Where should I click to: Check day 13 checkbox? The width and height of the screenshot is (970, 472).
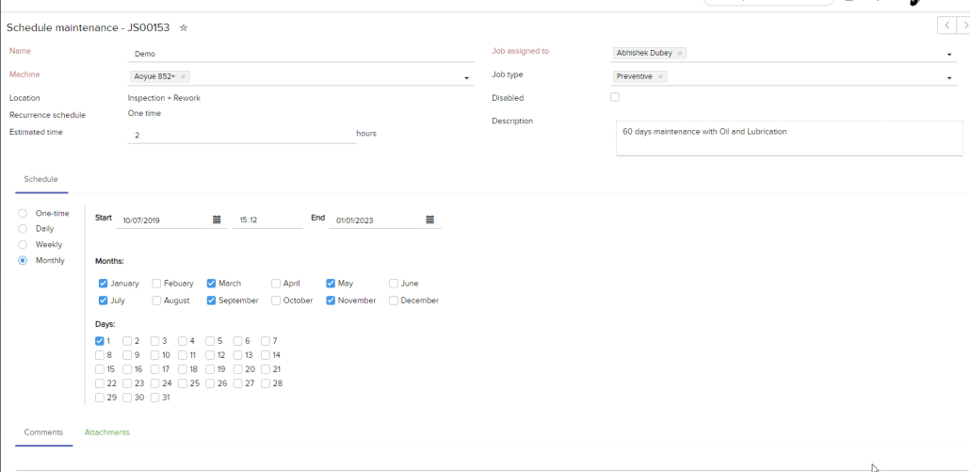point(238,355)
